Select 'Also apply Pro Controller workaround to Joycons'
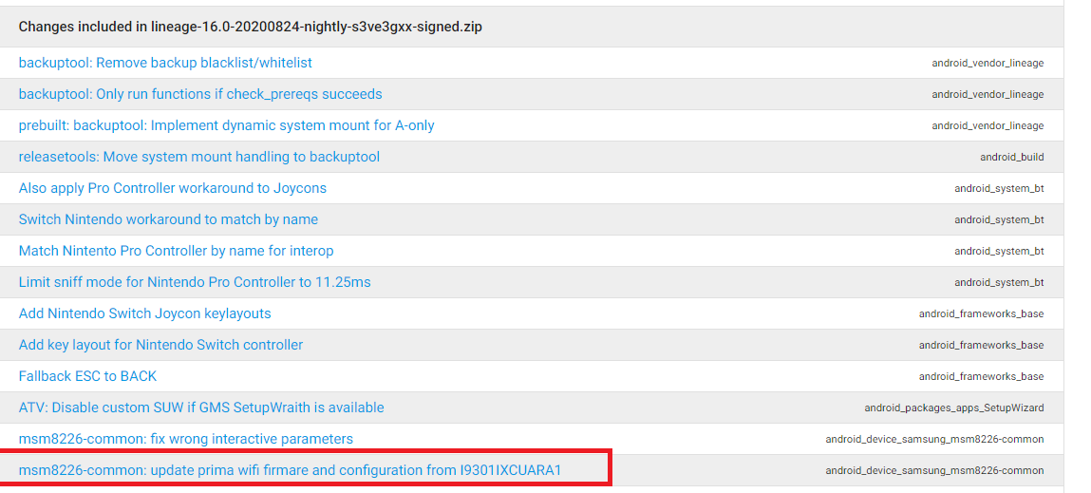This screenshot has height=493, width=1091. point(172,188)
